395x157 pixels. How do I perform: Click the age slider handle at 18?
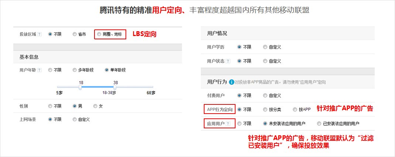click(80, 87)
